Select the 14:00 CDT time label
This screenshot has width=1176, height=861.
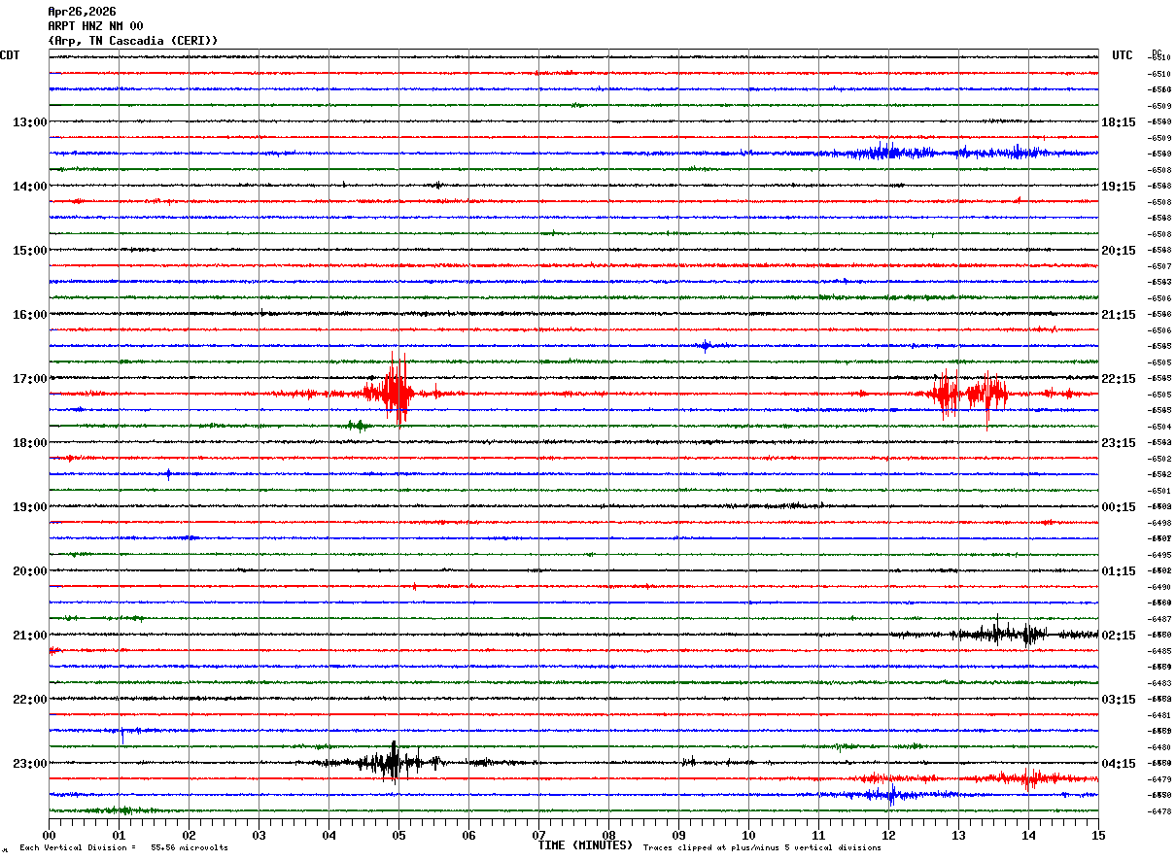point(29,187)
